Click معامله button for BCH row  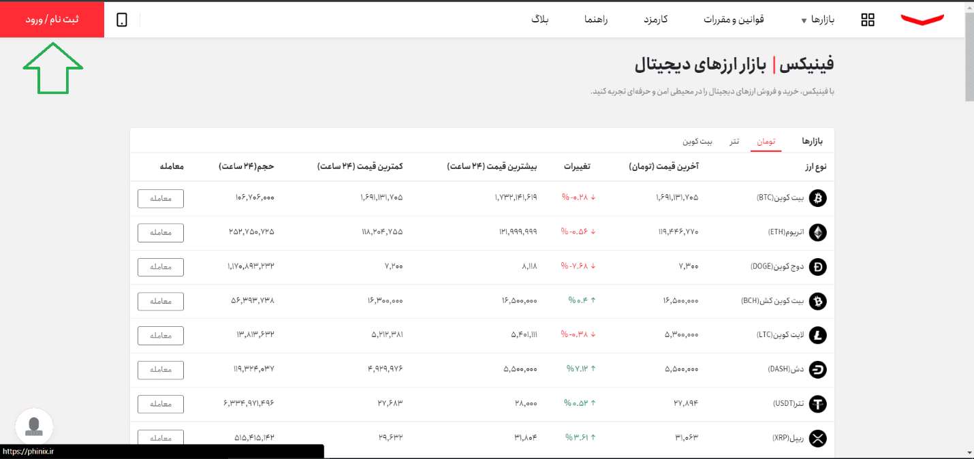(x=161, y=301)
